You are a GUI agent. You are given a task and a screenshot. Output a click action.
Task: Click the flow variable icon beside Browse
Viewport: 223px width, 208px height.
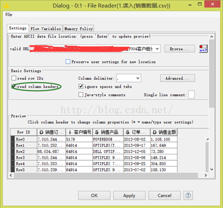[203, 49]
